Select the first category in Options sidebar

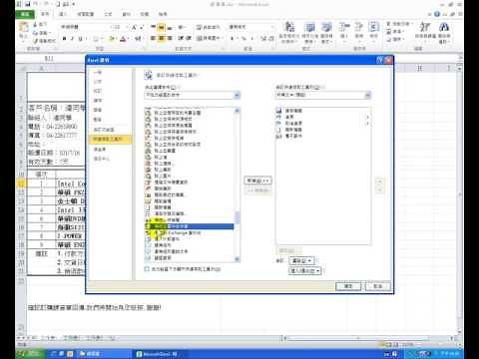(98, 72)
